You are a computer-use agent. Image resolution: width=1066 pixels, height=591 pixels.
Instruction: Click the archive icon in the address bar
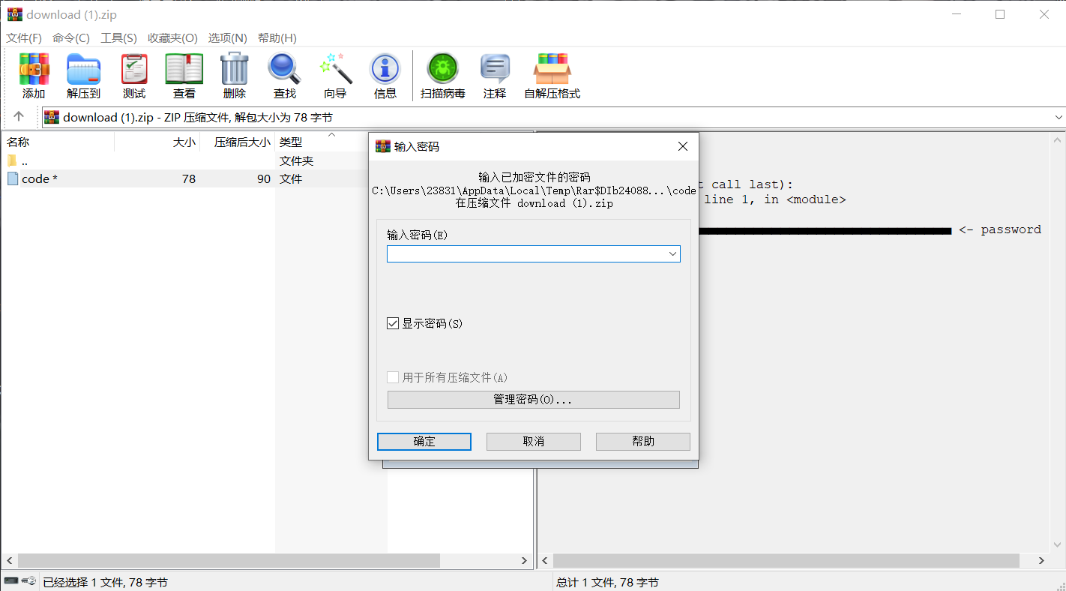[x=52, y=117]
